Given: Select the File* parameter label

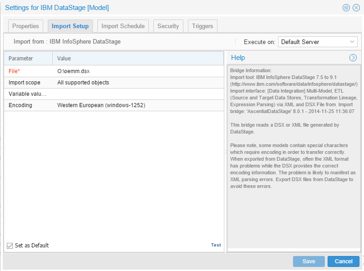Looking at the screenshot, I should (14, 71).
